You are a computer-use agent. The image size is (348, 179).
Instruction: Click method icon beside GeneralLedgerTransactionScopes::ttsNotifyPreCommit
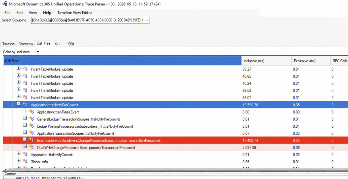tap(31, 119)
